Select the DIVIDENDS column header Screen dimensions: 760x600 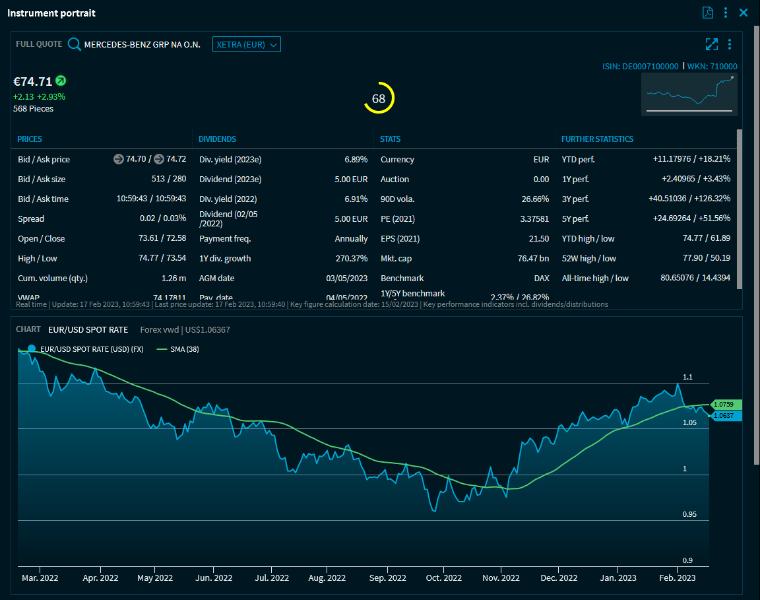pyautogui.click(x=217, y=139)
